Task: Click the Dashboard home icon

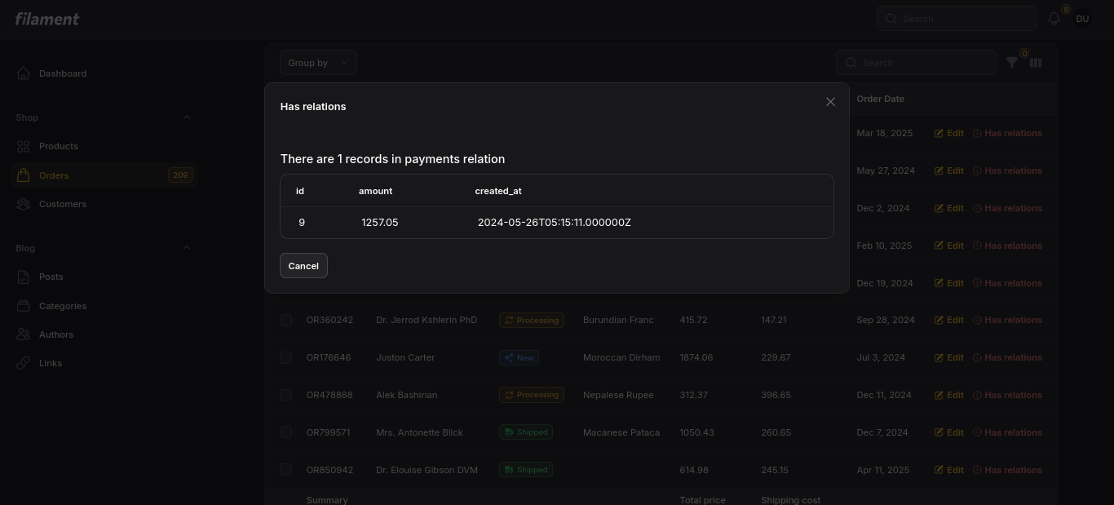Action: pyautogui.click(x=24, y=73)
